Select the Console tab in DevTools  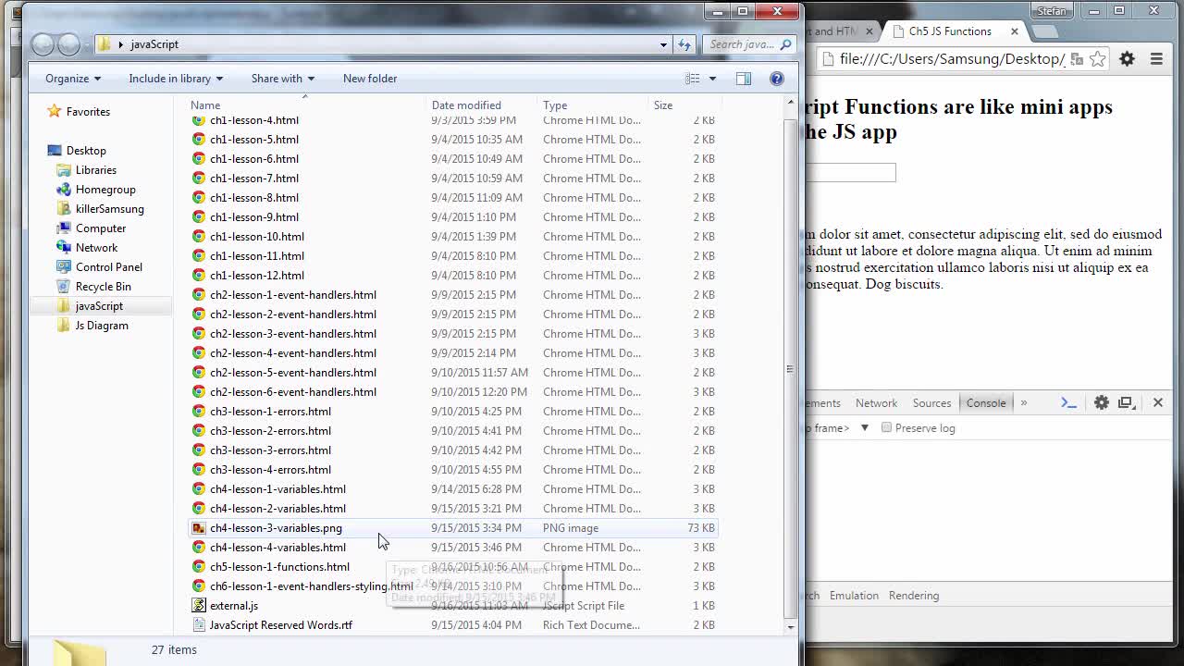(986, 403)
